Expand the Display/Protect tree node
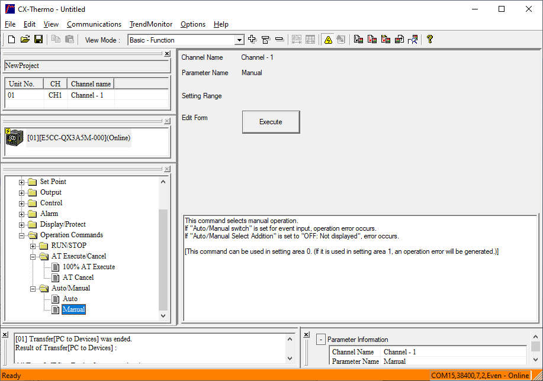Viewport: 543px width, 381px height. pyautogui.click(x=21, y=225)
